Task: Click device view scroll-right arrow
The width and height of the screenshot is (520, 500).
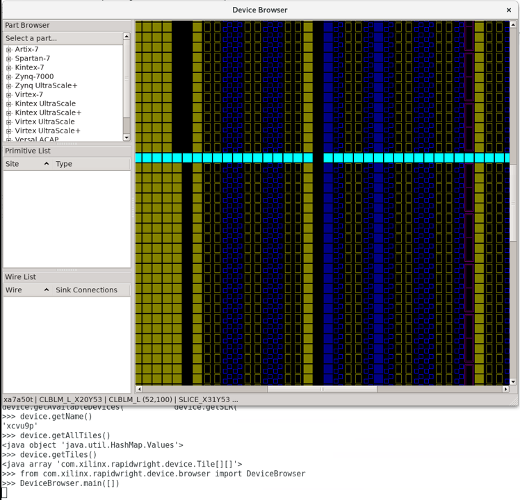Action: pos(505,389)
